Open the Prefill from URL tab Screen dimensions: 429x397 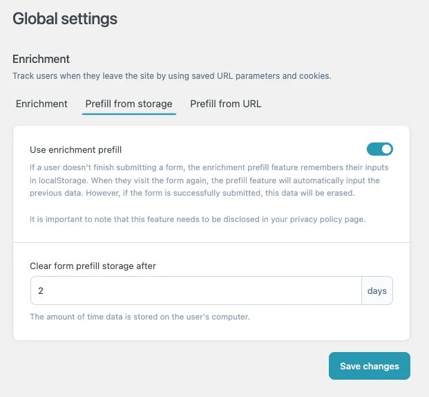coord(225,104)
